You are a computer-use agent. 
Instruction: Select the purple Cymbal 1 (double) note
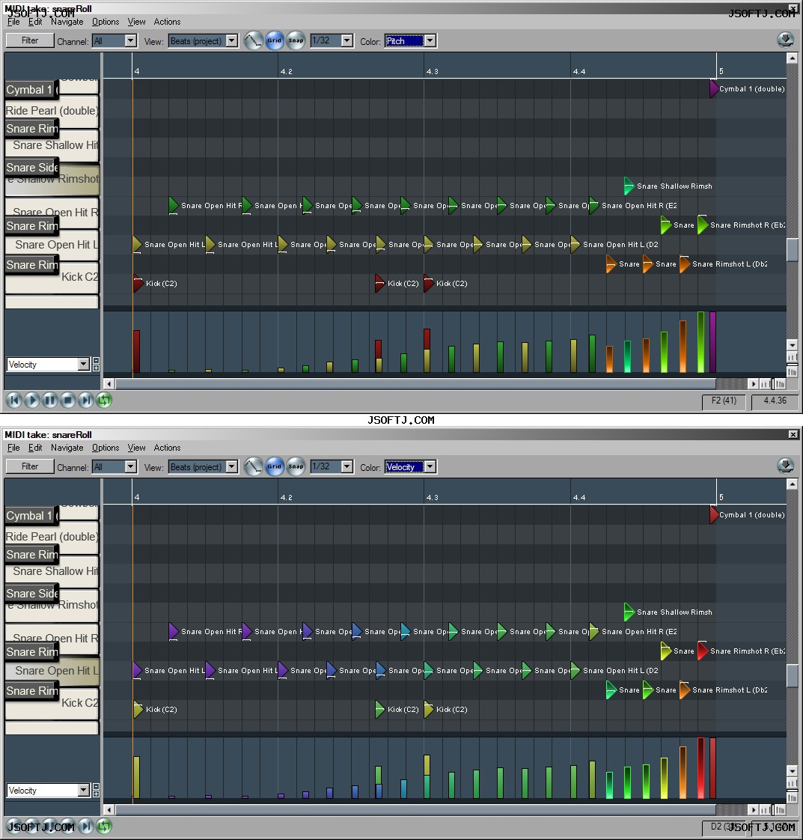pos(714,89)
